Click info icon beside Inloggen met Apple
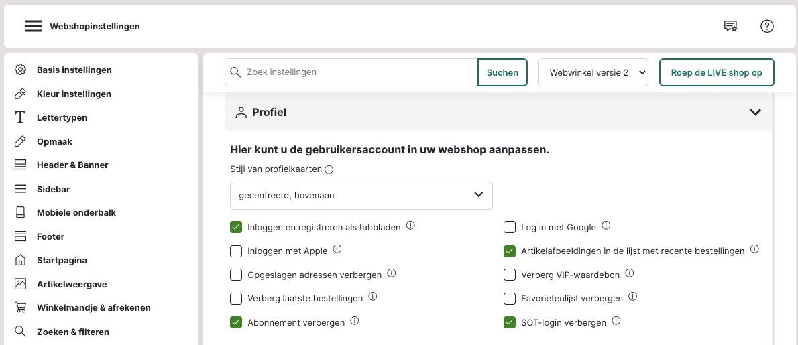 (x=337, y=250)
